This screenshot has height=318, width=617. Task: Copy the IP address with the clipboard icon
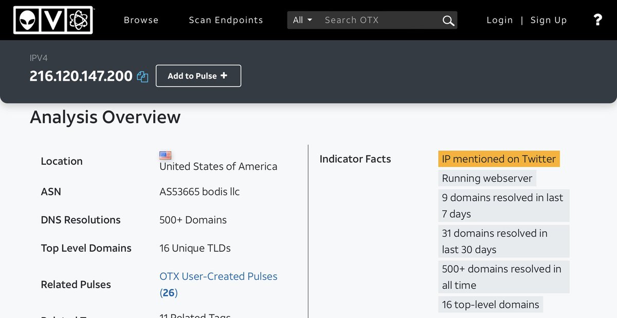142,77
